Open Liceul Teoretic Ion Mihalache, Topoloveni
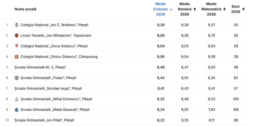 point(56,35)
